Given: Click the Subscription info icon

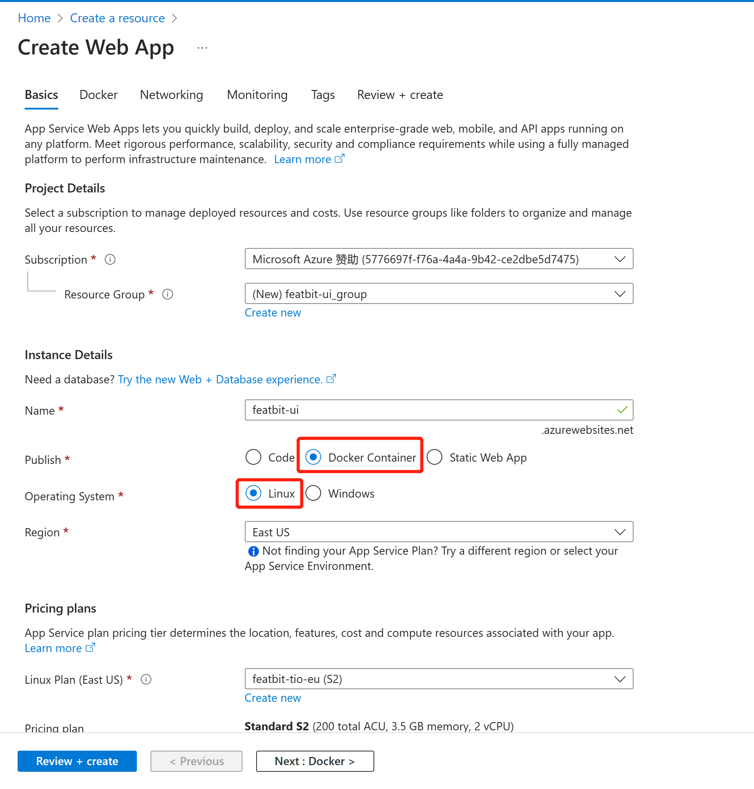Looking at the screenshot, I should 110,260.
